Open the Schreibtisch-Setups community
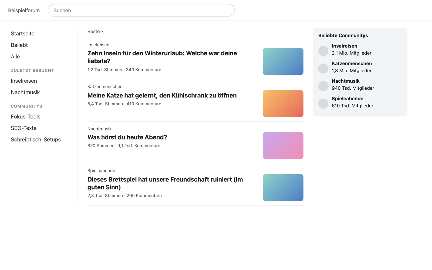Image resolution: width=432 pixels, height=270 pixels. click(36, 140)
